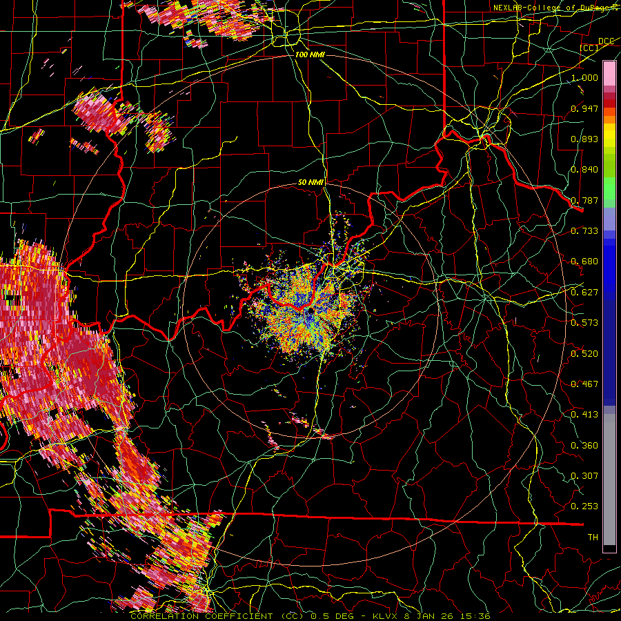
Task: Select the 0.573 scale value
Action: click(584, 323)
